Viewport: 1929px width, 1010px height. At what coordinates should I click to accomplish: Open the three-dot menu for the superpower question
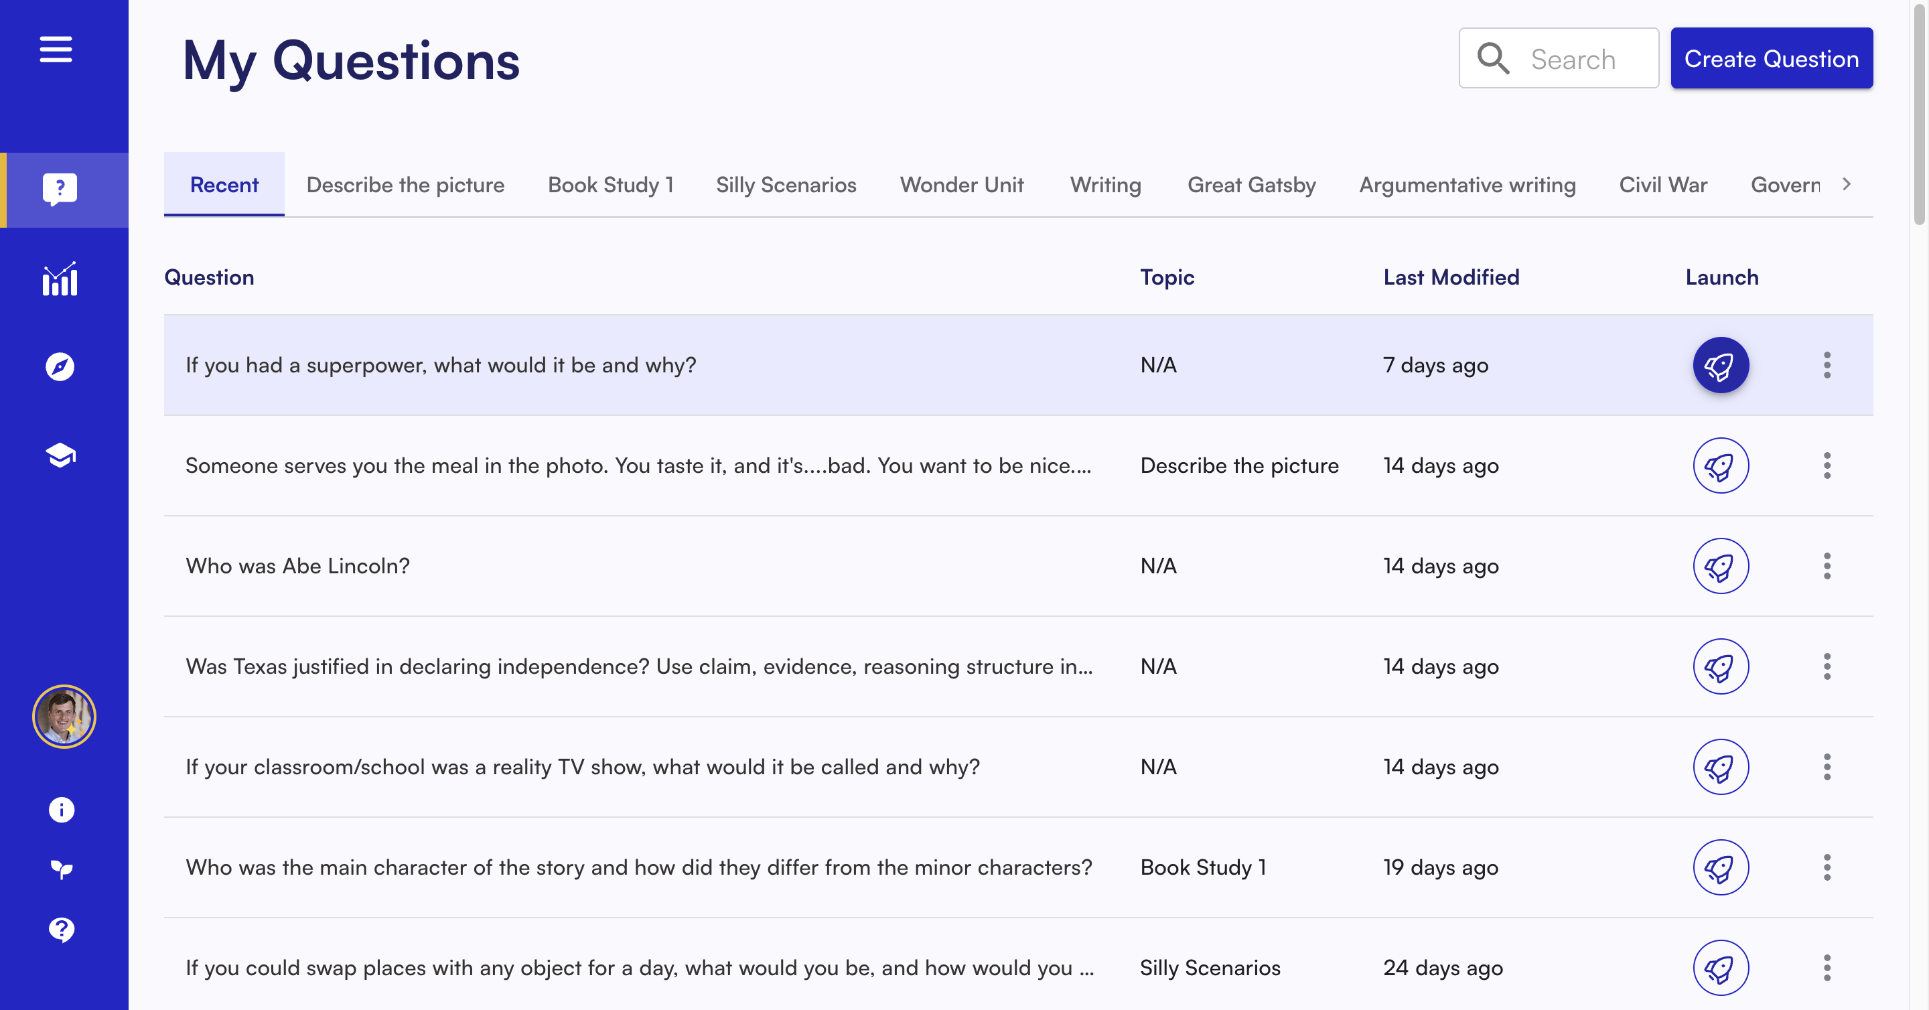1827,366
